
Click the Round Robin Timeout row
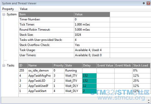[x=64, y=30]
